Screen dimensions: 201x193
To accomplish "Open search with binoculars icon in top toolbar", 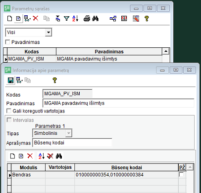I will (x=96, y=18).
